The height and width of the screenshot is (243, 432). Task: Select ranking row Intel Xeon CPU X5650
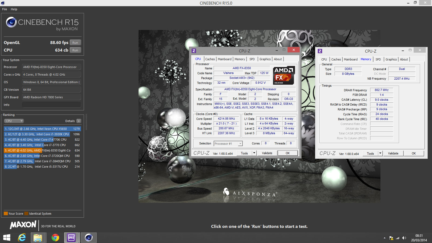pyautogui.click(x=42, y=129)
